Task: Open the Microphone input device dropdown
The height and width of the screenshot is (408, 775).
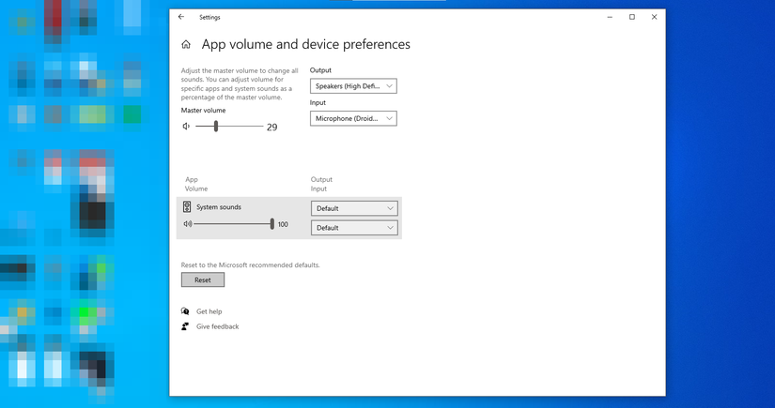Action: (x=353, y=118)
